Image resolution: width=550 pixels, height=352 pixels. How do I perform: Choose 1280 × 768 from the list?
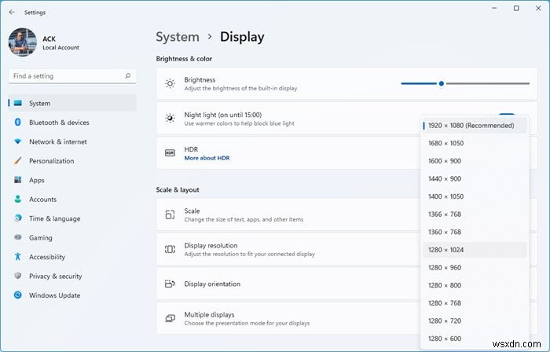click(x=475, y=303)
